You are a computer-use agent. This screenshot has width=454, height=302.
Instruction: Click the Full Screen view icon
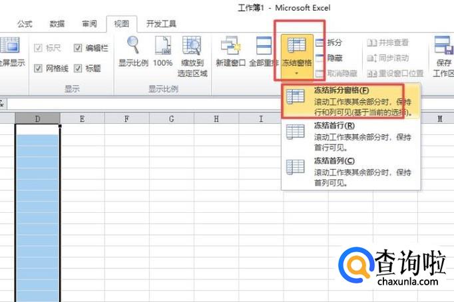coord(9,45)
